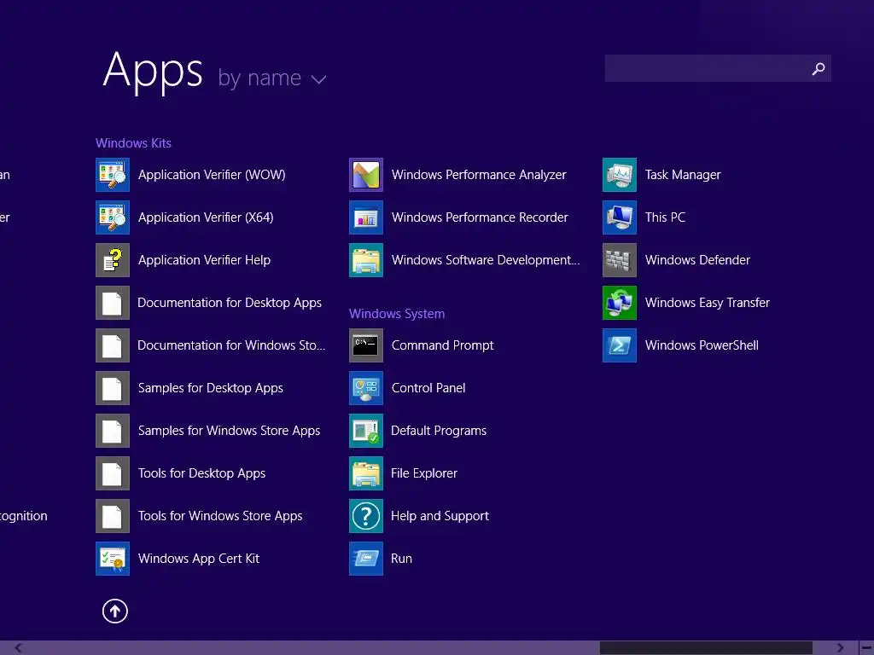This screenshot has width=874, height=655.
Task: Launch Windows App Cert Kit icon
Action: click(x=113, y=559)
